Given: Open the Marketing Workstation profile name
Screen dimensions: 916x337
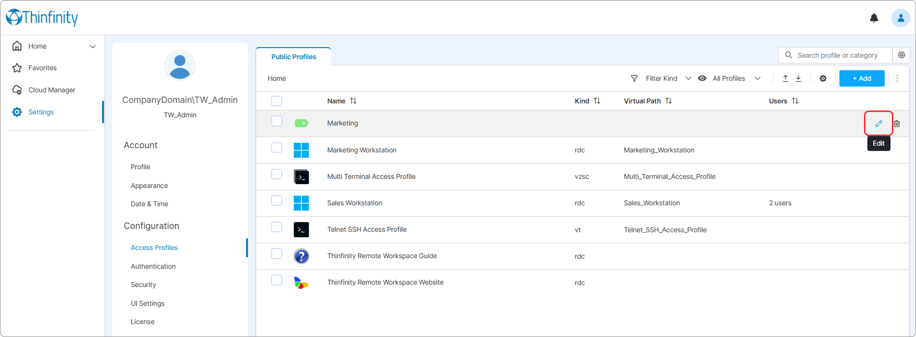Looking at the screenshot, I should 362,150.
